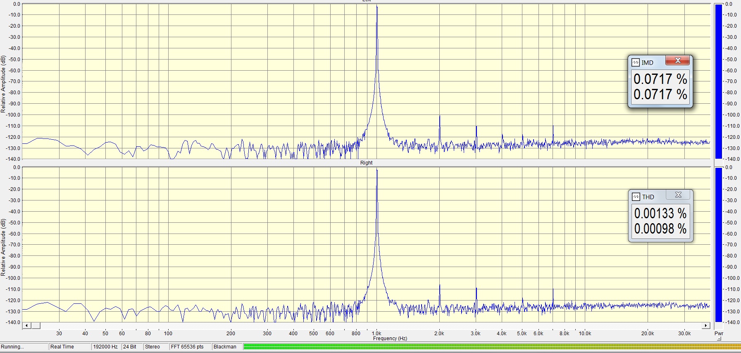Click the THD value 0.00098 %

(660, 229)
